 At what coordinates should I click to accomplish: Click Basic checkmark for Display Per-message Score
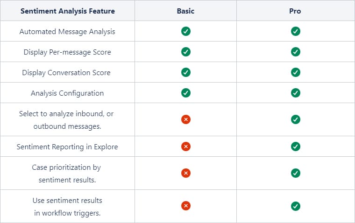[x=185, y=52]
